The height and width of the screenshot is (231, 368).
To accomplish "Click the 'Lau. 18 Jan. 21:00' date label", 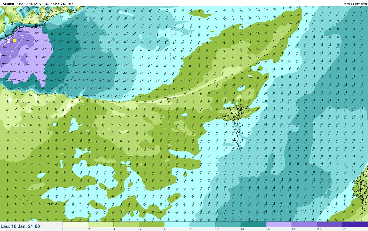I will (20, 226).
